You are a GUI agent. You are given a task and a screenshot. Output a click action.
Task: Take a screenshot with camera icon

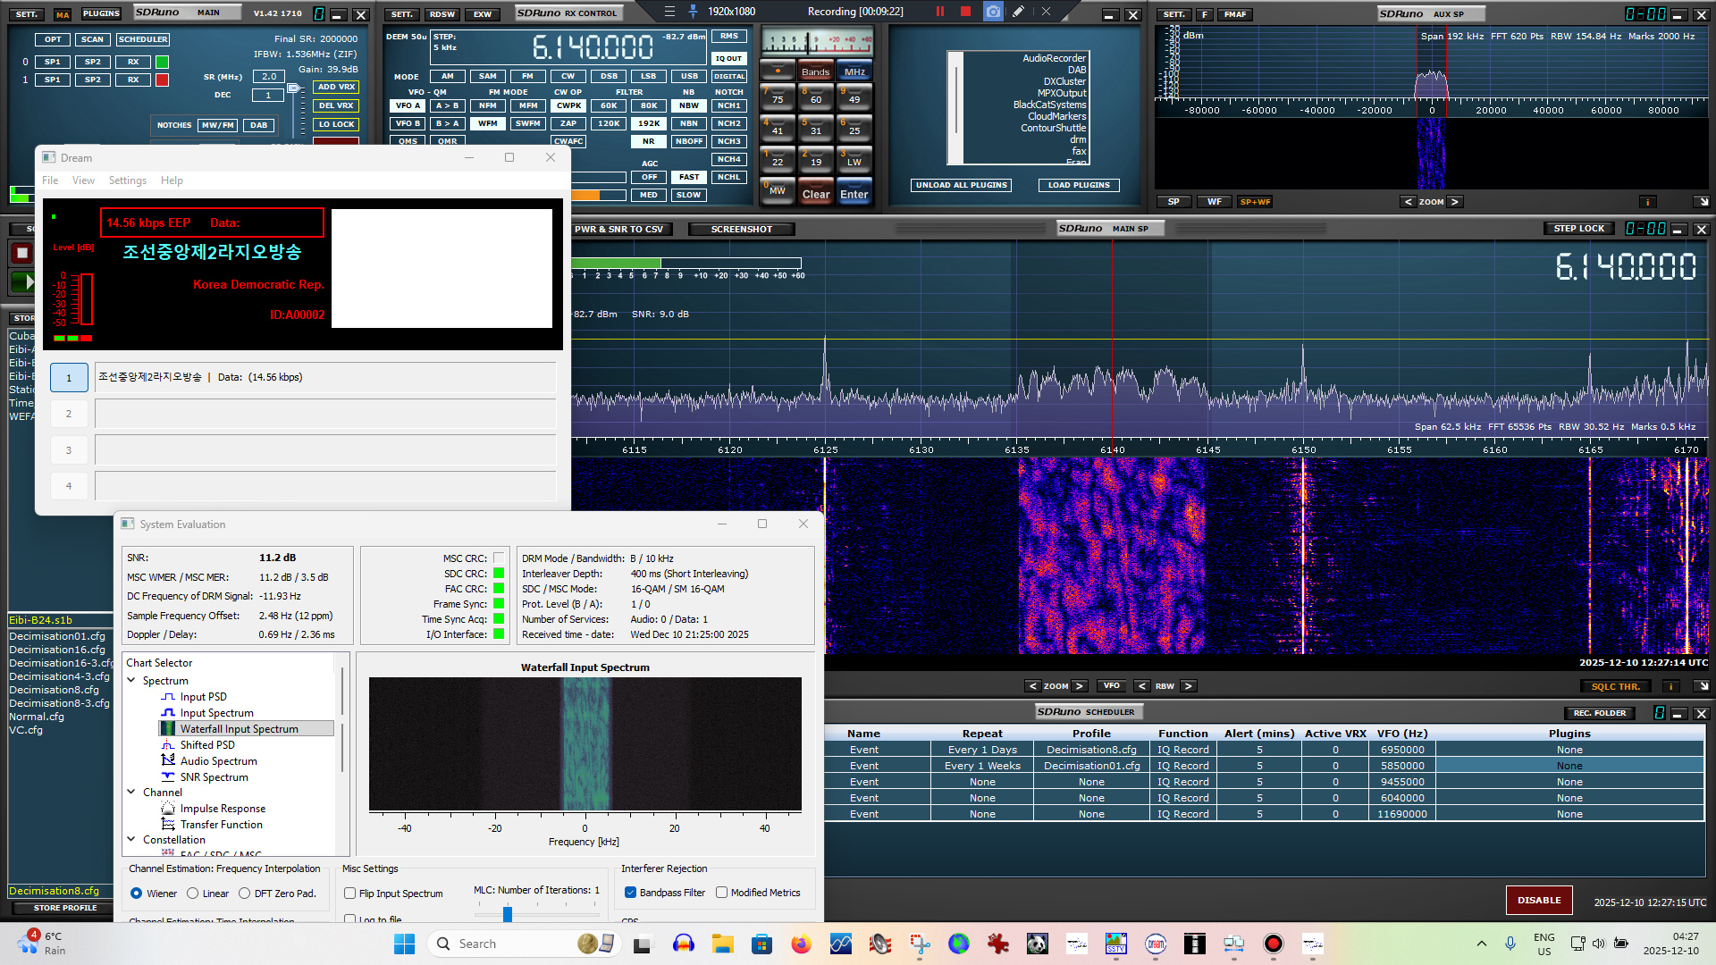click(x=993, y=12)
